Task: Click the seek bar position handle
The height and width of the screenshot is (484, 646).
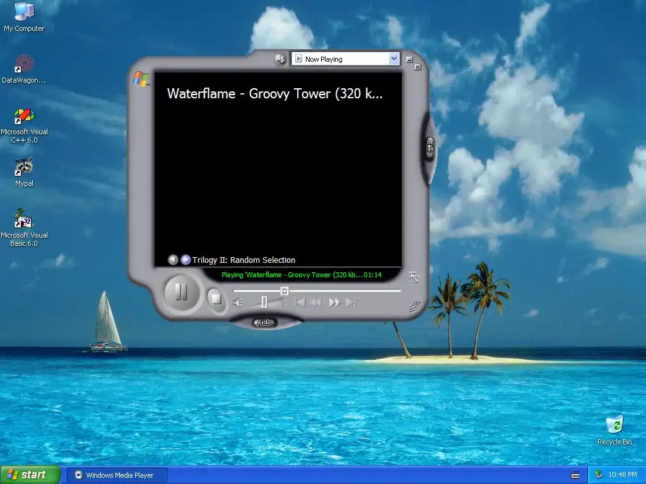Action: (x=285, y=291)
